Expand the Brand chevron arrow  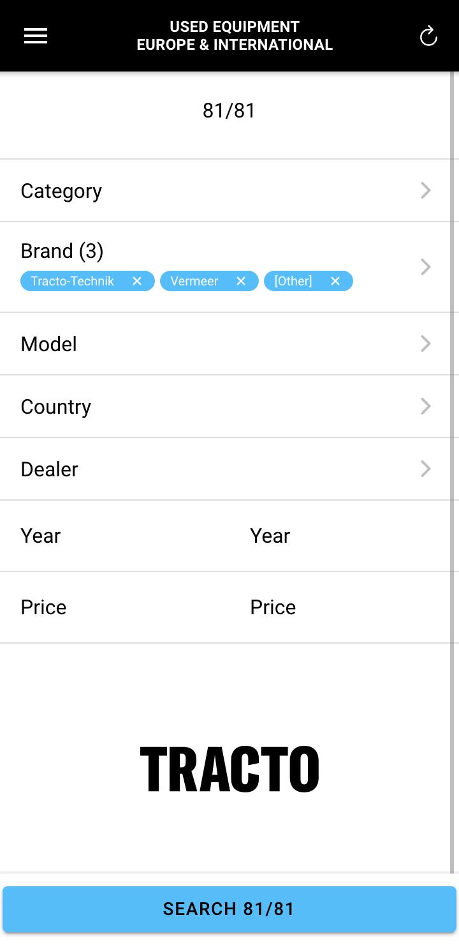pos(426,267)
